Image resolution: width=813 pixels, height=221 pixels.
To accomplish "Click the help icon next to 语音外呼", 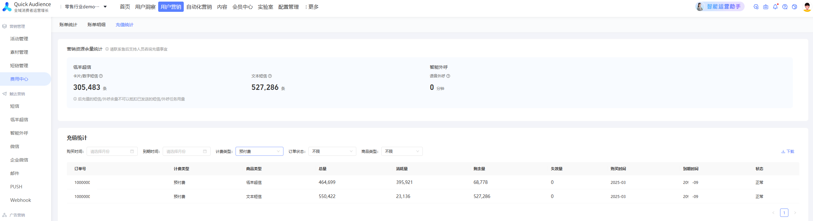I will 448,76.
